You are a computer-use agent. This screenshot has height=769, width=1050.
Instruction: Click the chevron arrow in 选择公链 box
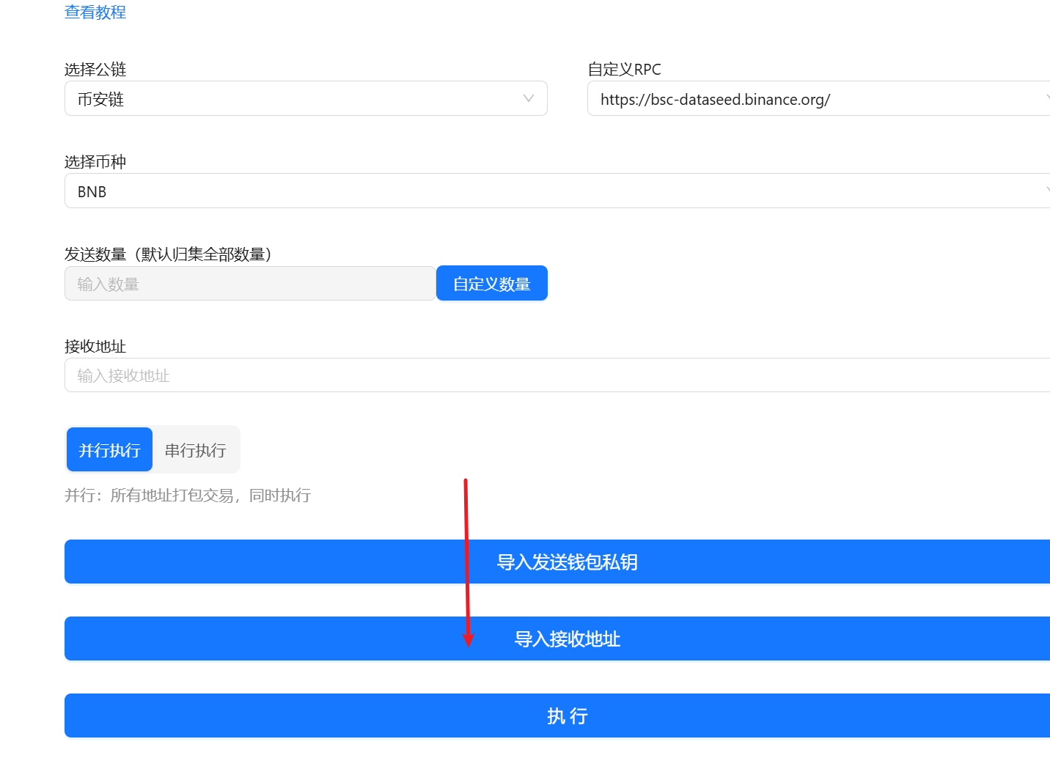[528, 99]
